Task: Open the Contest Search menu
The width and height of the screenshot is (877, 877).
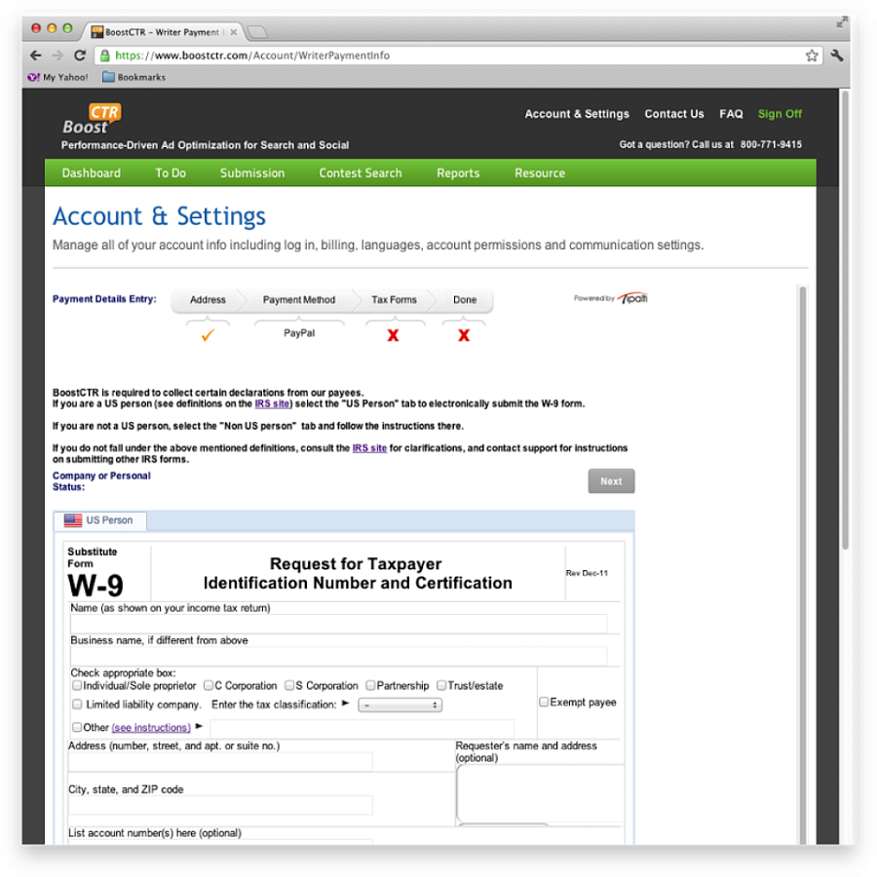Action: click(361, 172)
